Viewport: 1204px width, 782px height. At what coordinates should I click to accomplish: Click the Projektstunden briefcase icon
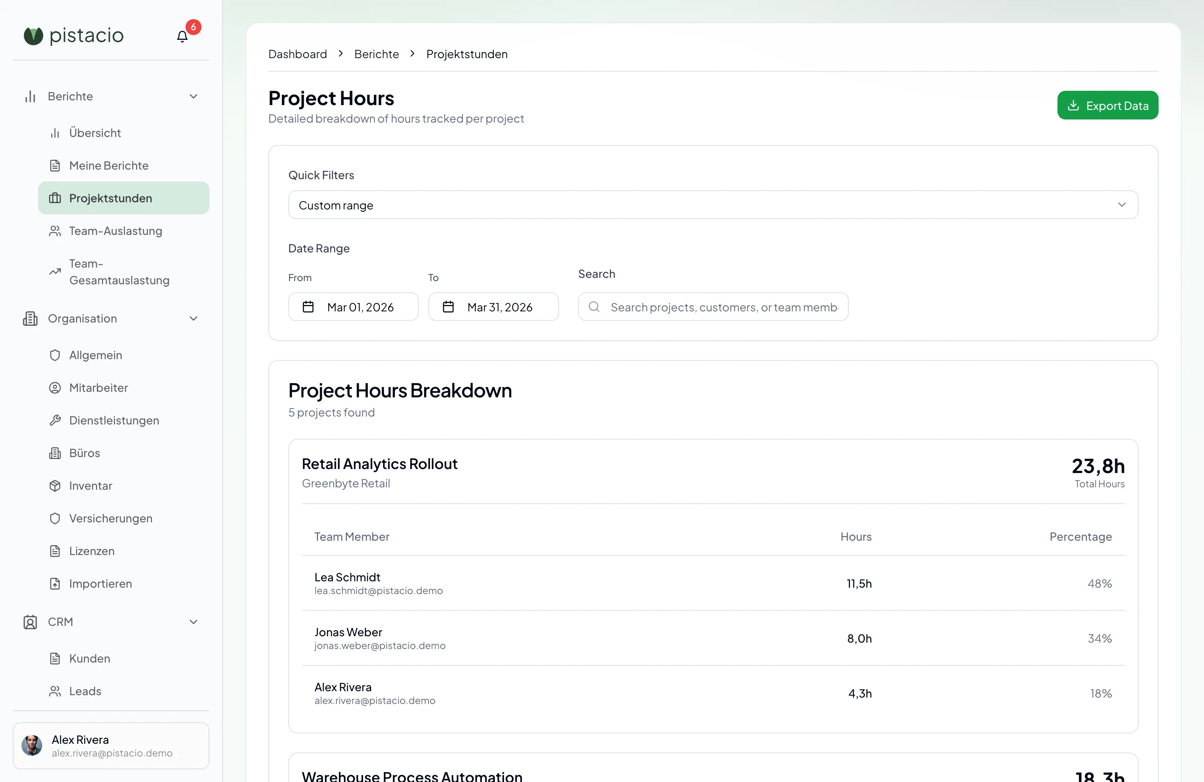coord(55,198)
